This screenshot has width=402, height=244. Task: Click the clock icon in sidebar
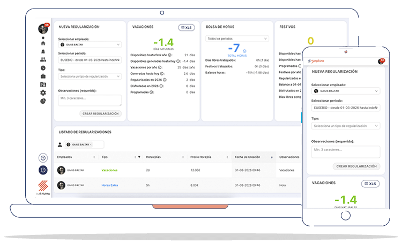click(43, 68)
